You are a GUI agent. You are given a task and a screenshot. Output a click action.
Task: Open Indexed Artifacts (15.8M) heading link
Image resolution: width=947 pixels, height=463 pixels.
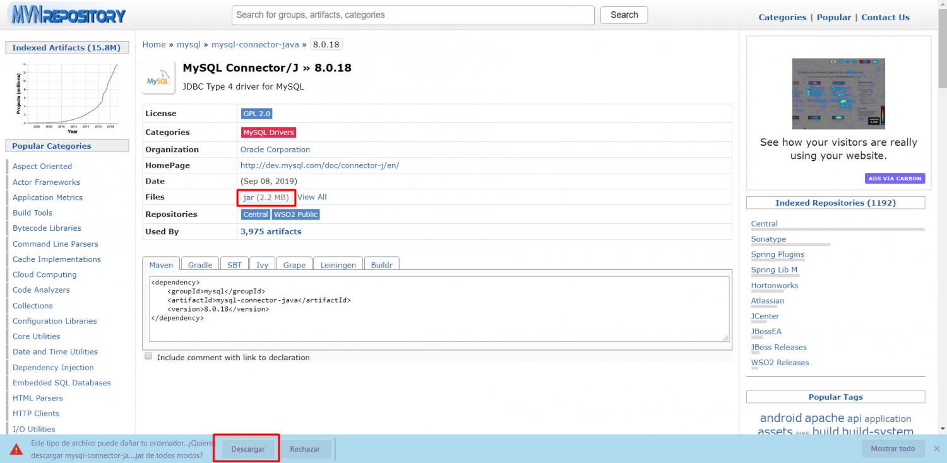(x=66, y=47)
